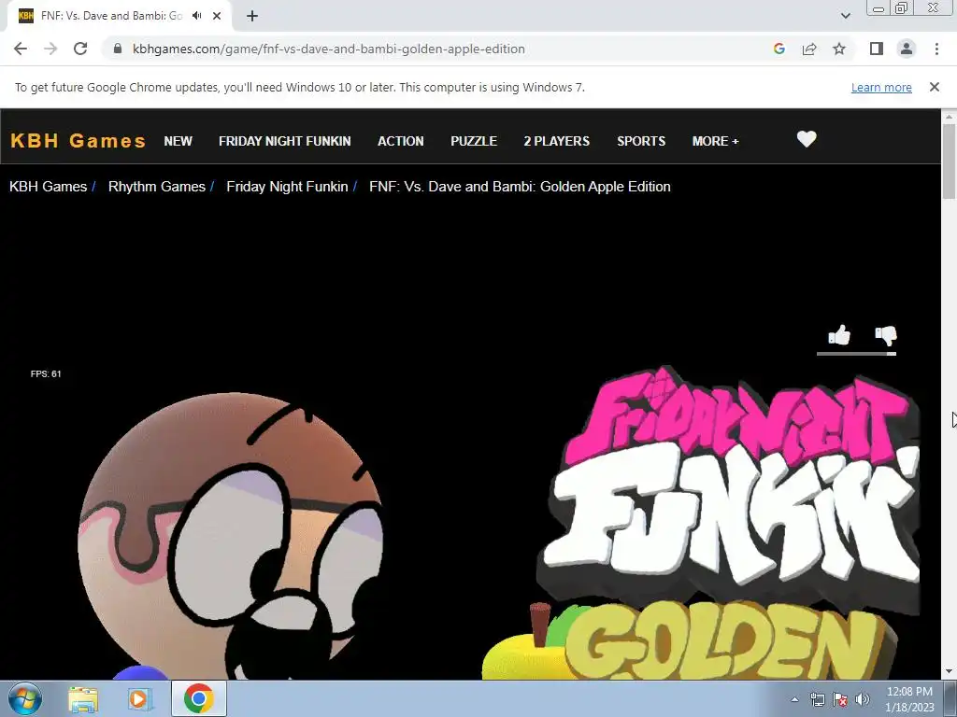Screen dimensions: 957x717
Task: Click Chrome icon in taskbar
Action: click(x=199, y=698)
